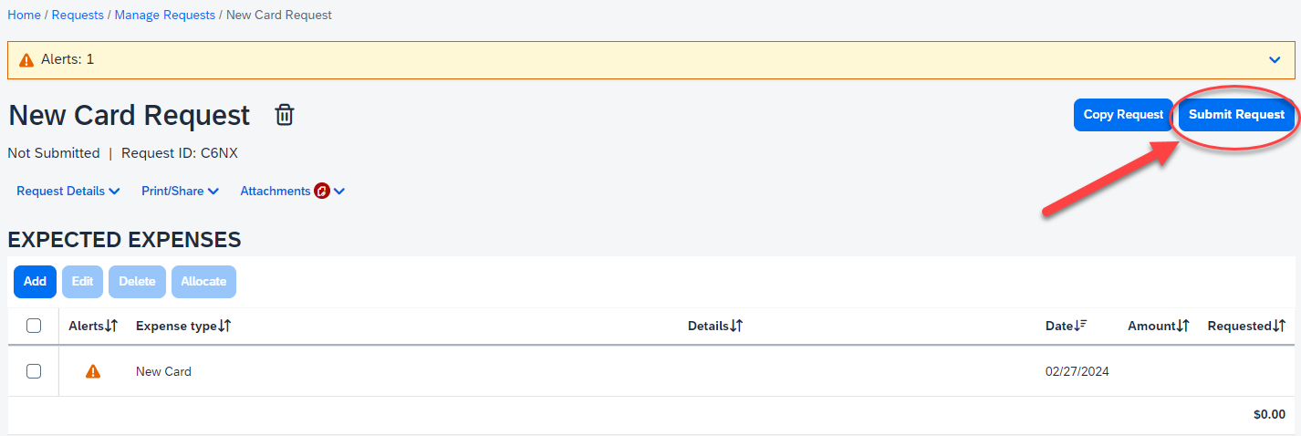1301x436 pixels.
Task: Toggle the select-all header checkbox
Action: [x=34, y=326]
